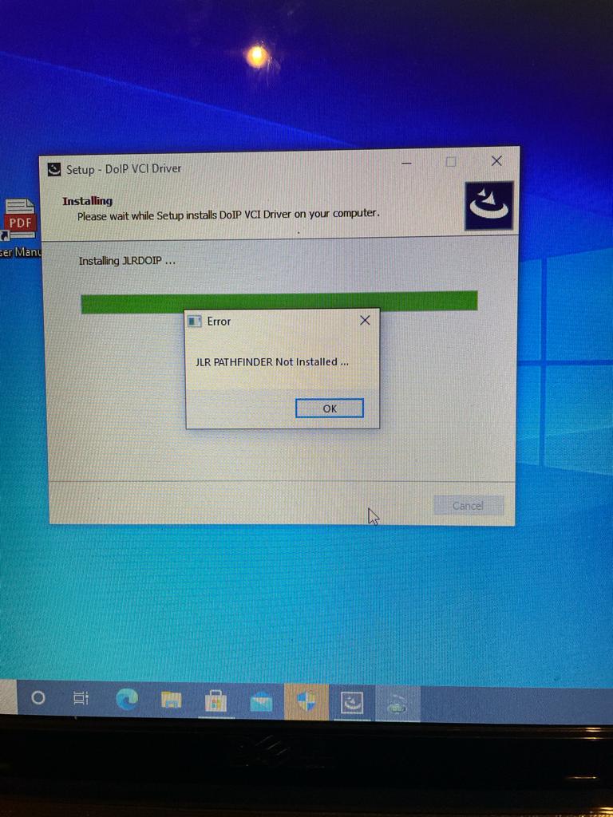The image size is (613, 817).
Task: Open Cortana circle on the taskbar
Action: (38, 697)
